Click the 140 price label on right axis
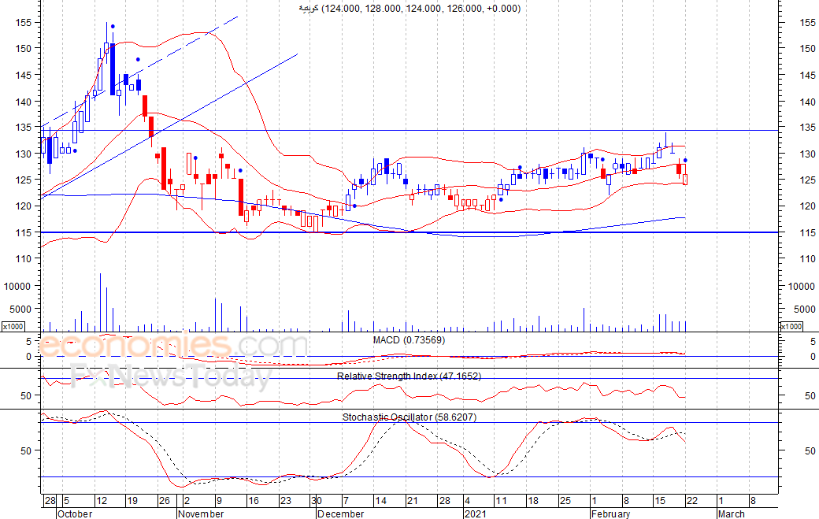This screenshot has width=819, height=519. (807, 102)
